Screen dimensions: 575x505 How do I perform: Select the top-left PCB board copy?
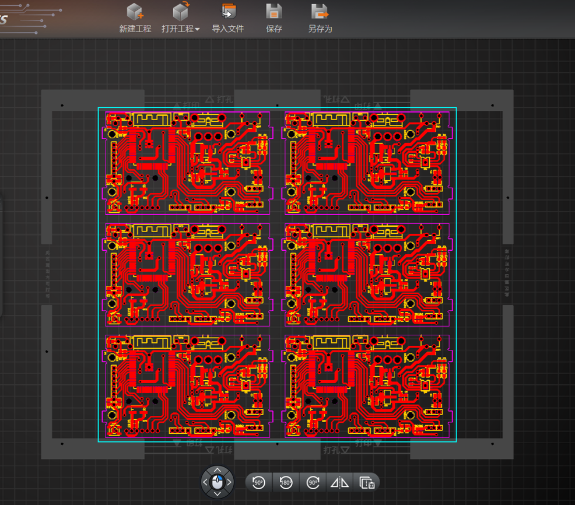(x=187, y=163)
